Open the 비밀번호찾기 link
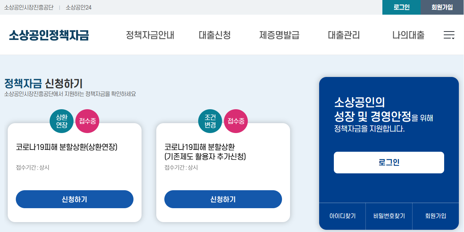464x232 pixels. coord(389,216)
